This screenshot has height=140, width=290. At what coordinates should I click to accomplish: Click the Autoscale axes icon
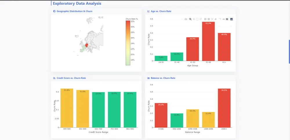[212, 19]
